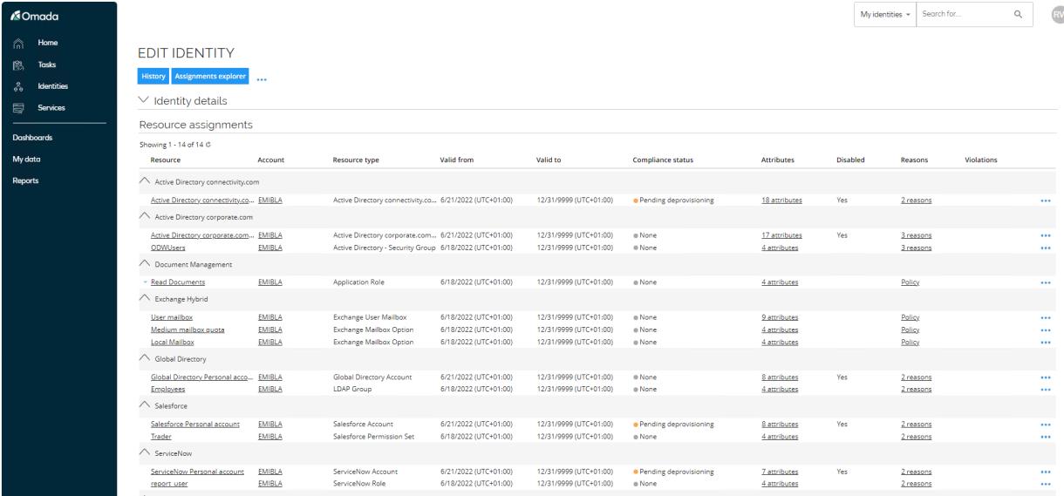1064x496 pixels.
Task: Open the user avatar menu
Action: tap(1057, 15)
